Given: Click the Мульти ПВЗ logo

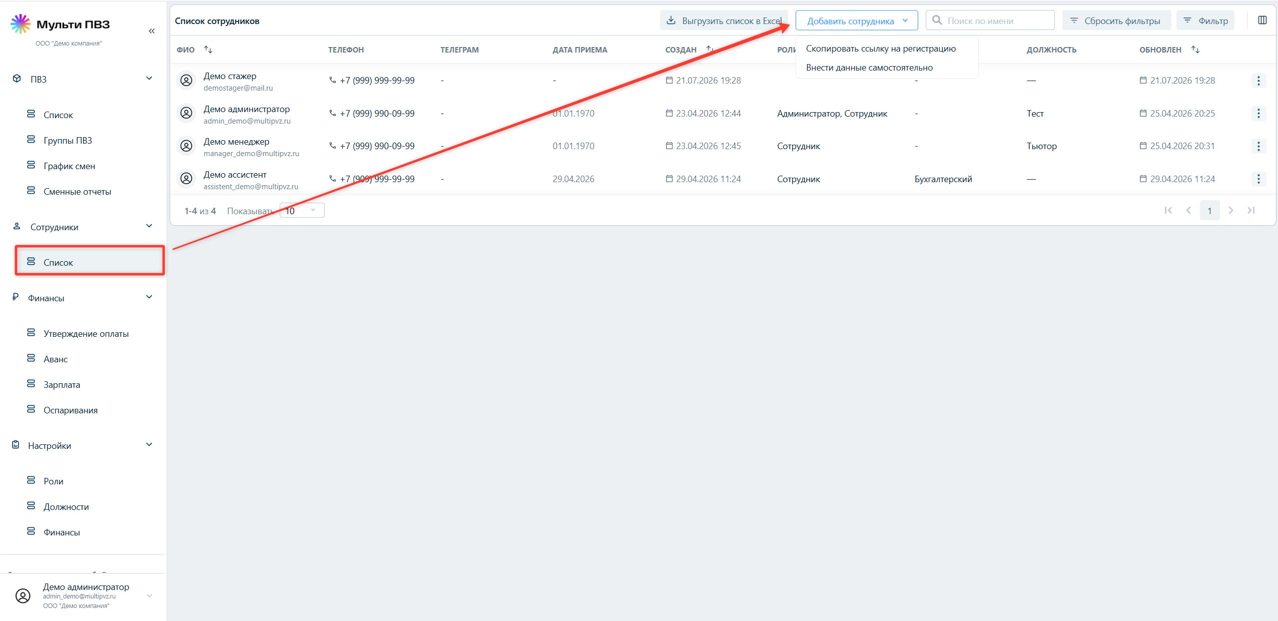Looking at the screenshot, I should [x=60, y=24].
